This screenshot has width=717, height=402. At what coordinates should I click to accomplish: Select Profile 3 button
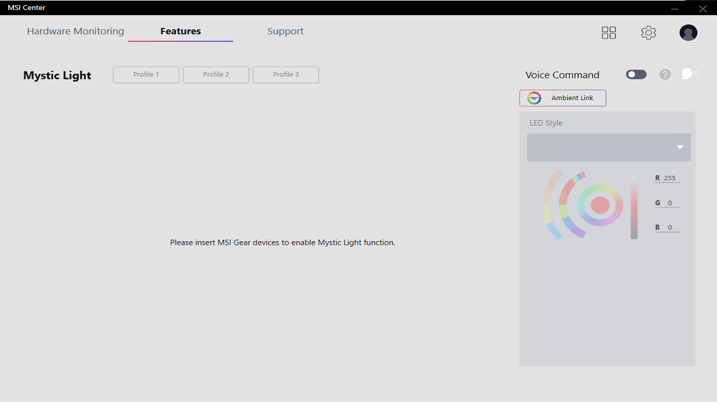(286, 74)
